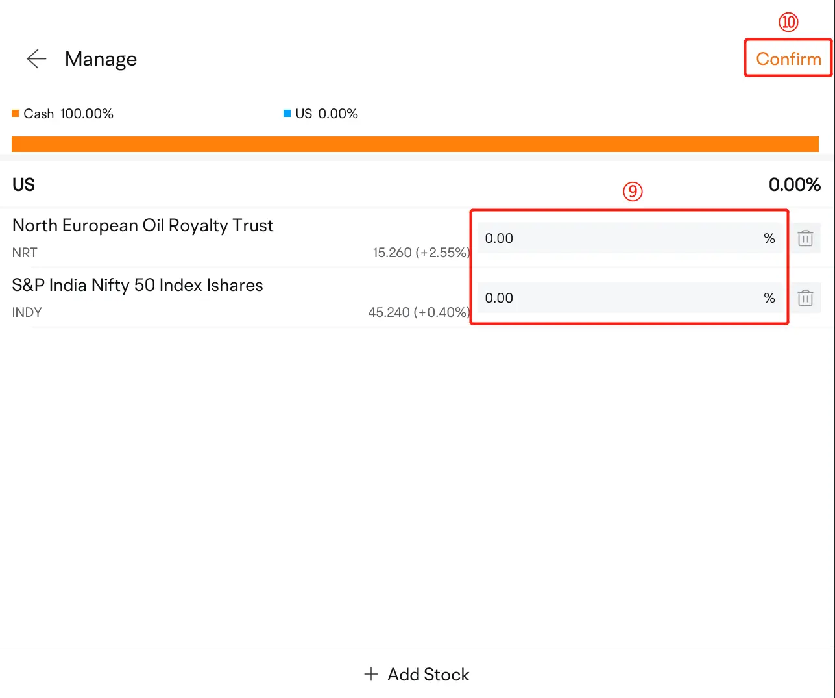
Task: Click the US section heading
Action: pyautogui.click(x=23, y=185)
